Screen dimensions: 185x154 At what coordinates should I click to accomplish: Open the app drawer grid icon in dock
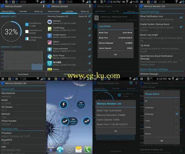click(69, 150)
